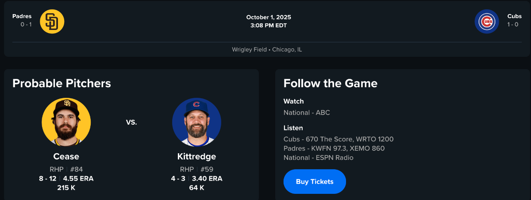The height and width of the screenshot is (200, 531).
Task: Click Cease's 4.55 ERA stat
Action: tap(78, 178)
